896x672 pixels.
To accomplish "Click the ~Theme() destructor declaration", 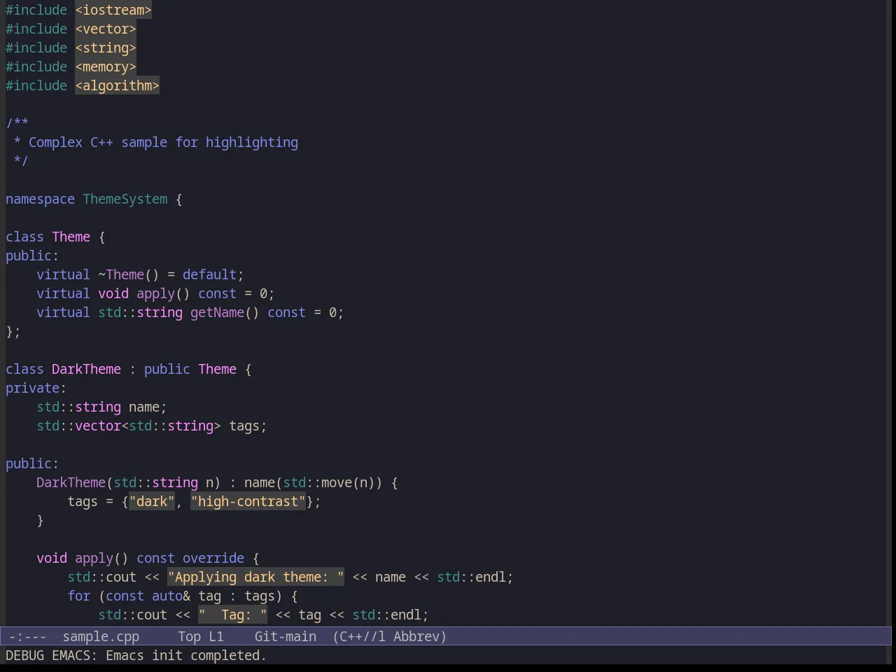I will pyautogui.click(x=129, y=274).
